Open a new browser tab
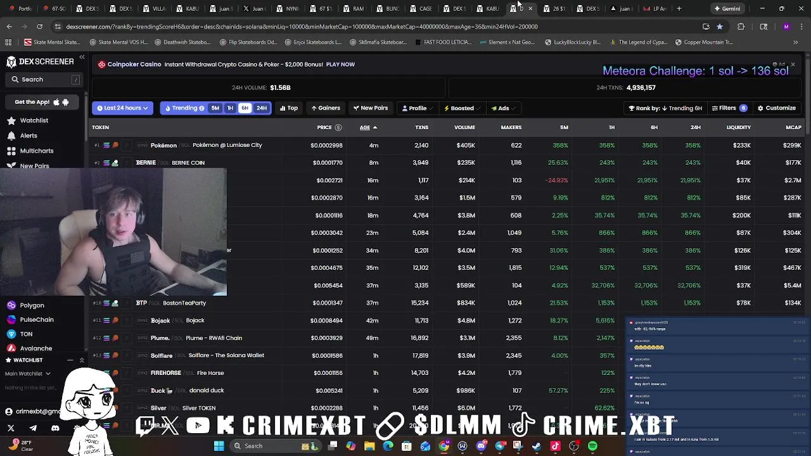 coord(679,9)
